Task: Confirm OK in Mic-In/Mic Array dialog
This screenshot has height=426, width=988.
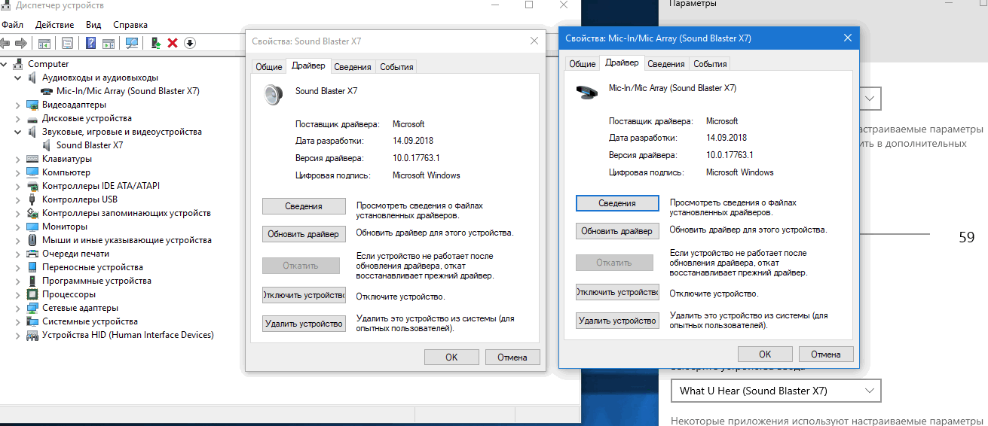Action: pos(765,354)
